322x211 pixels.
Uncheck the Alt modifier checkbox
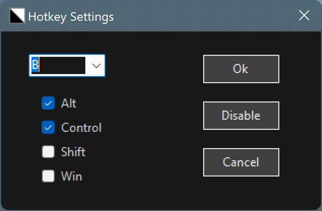click(48, 103)
